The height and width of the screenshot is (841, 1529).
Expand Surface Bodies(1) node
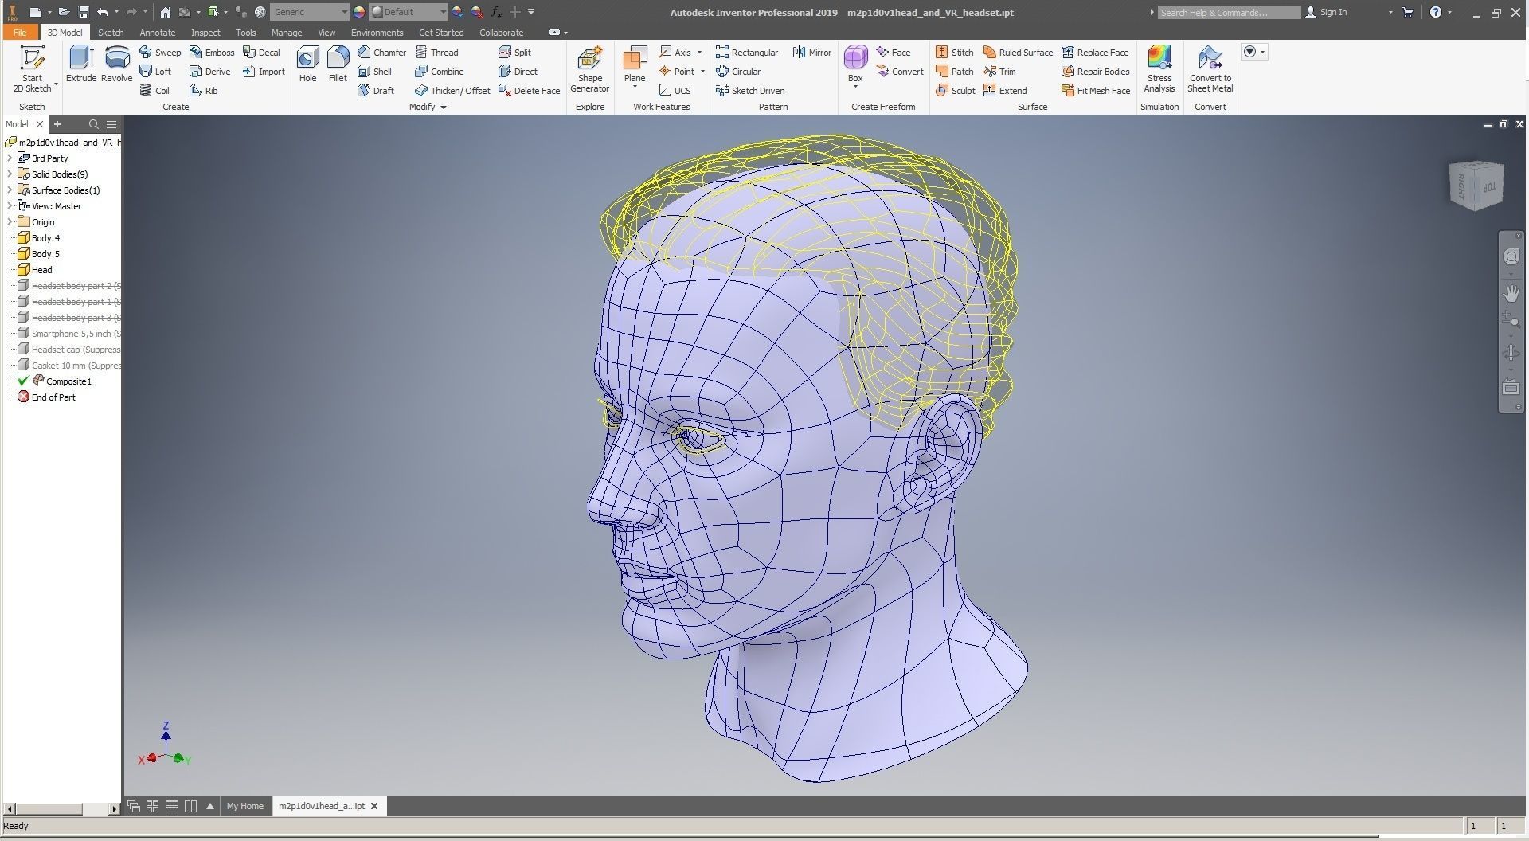(x=10, y=190)
